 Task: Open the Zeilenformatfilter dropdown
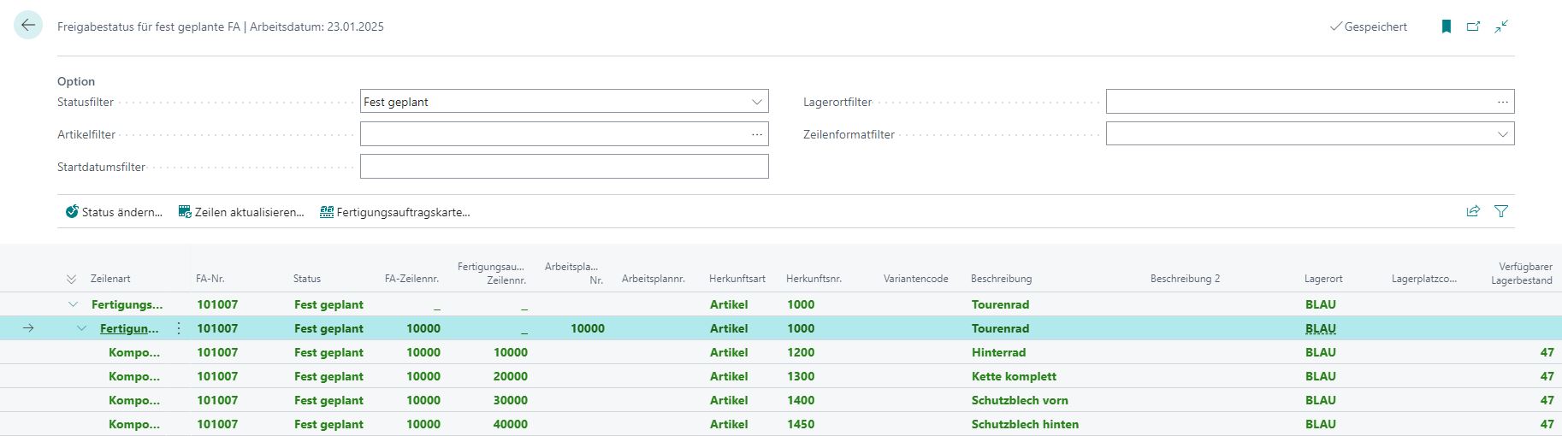pyautogui.click(x=1502, y=134)
